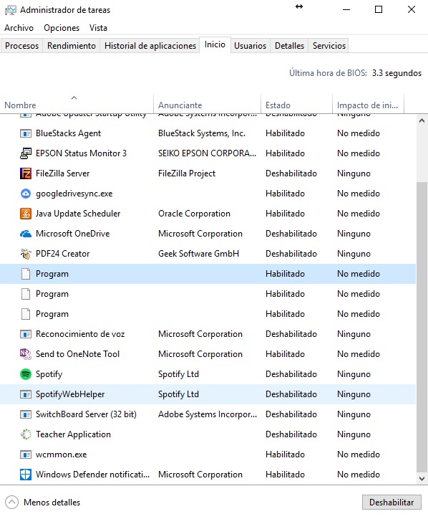
Task: Click Deshabilitado status of SwitchBoard Server
Action: click(291, 414)
